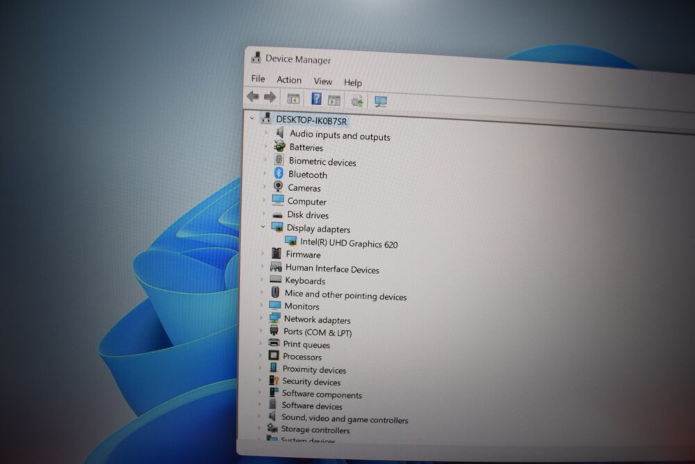Expand the Batteries category arrow
695x464 pixels.
265,145
